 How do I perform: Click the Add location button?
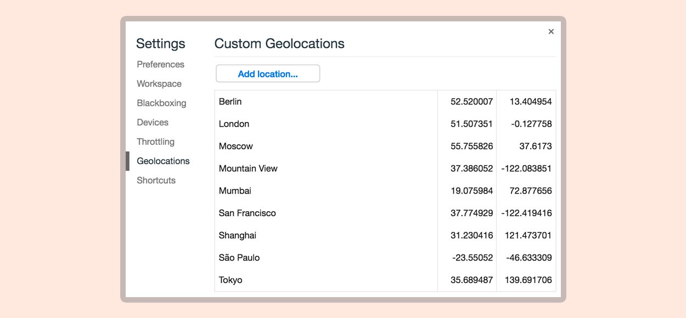pos(268,74)
